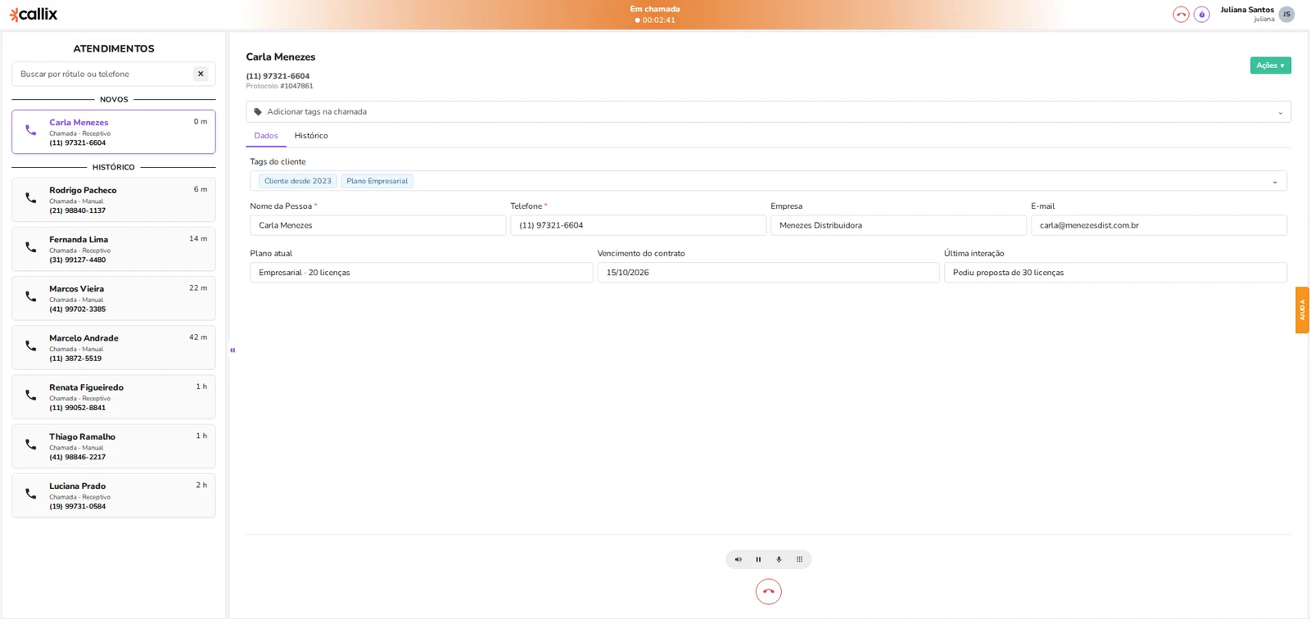1310x619 pixels.
Task: Switch to the Histórico tab
Action: [x=311, y=136]
